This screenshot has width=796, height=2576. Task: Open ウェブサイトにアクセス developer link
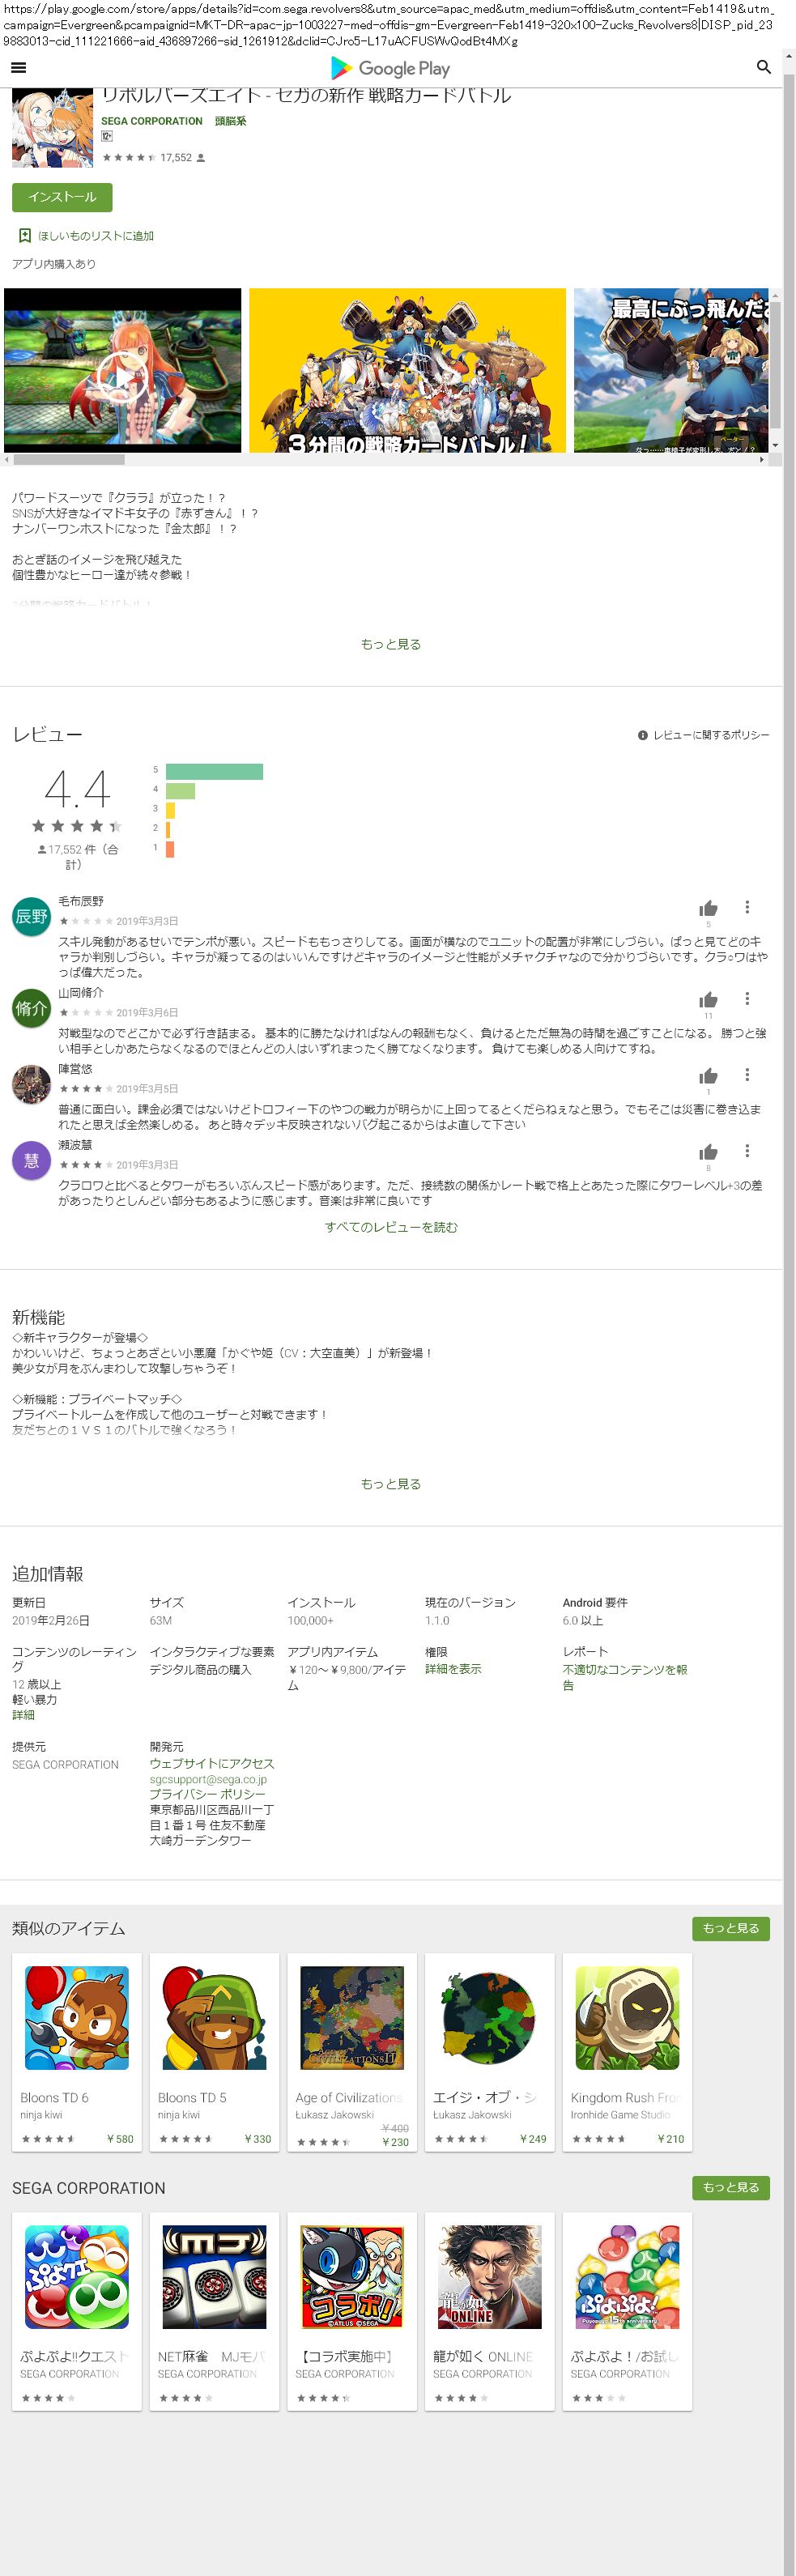tap(212, 1764)
